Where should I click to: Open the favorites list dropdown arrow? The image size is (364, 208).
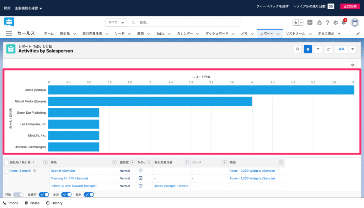click(301, 22)
